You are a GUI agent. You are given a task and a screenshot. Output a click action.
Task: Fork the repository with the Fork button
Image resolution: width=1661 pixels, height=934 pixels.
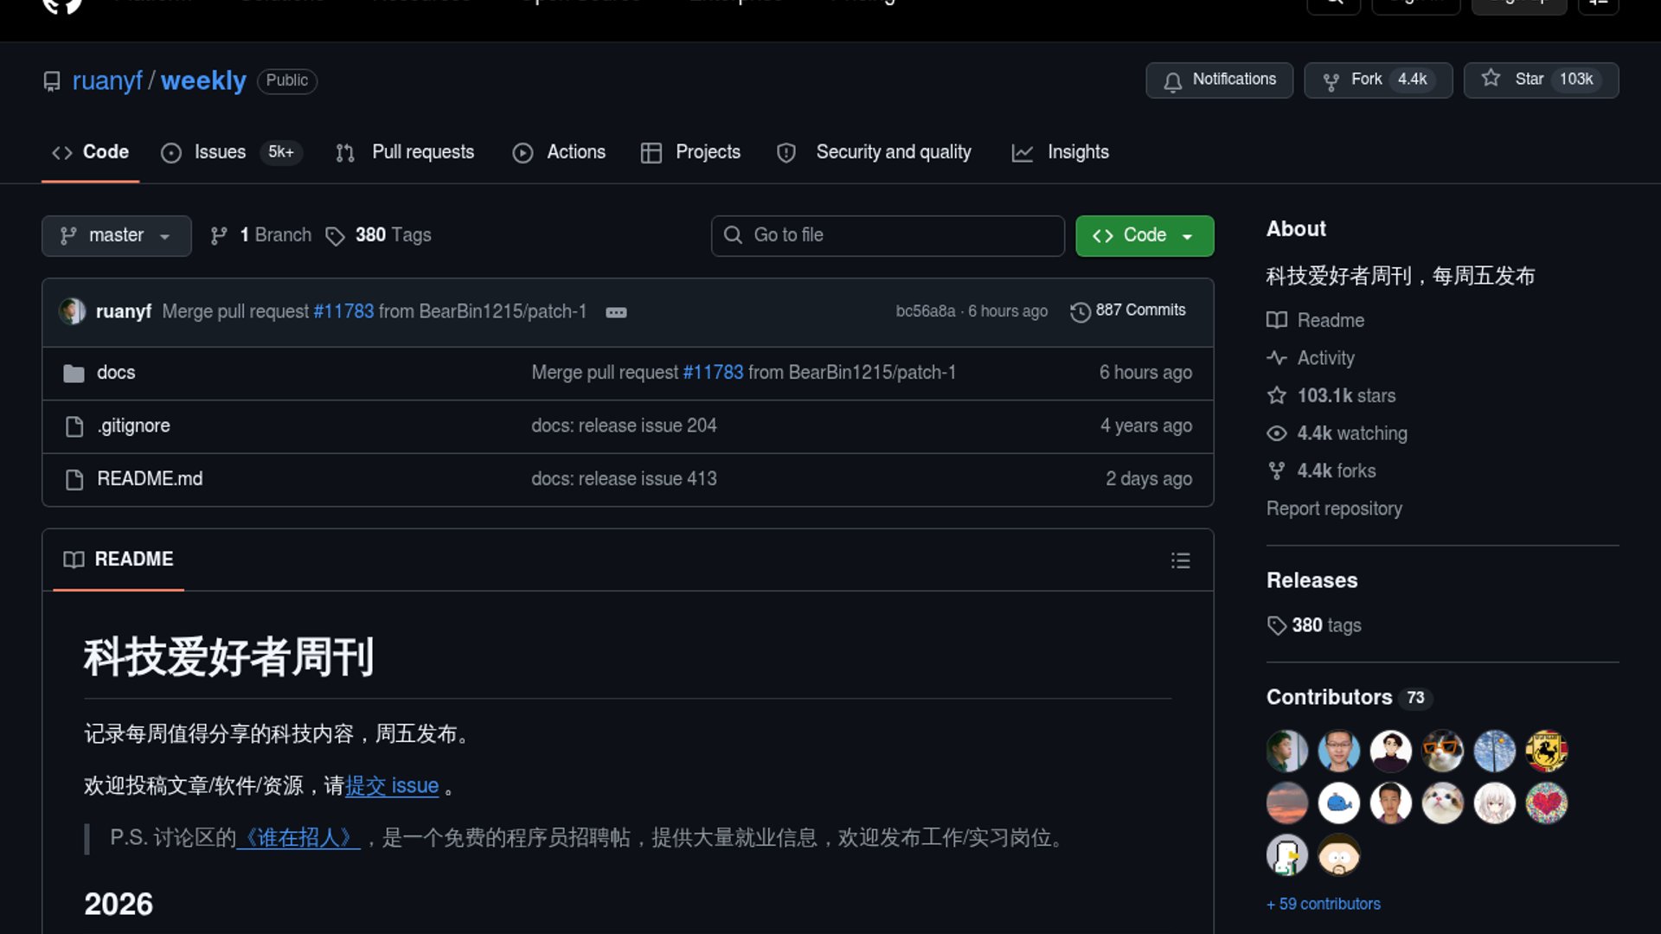pyautogui.click(x=1378, y=80)
